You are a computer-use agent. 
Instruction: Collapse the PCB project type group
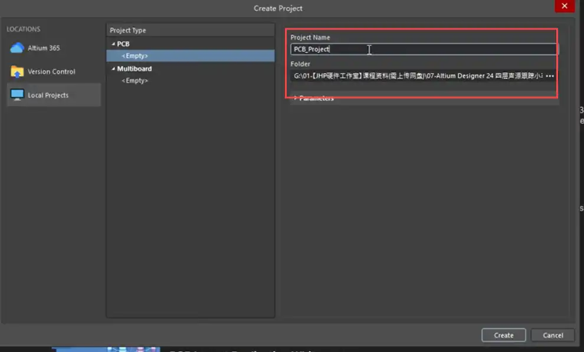(x=113, y=44)
